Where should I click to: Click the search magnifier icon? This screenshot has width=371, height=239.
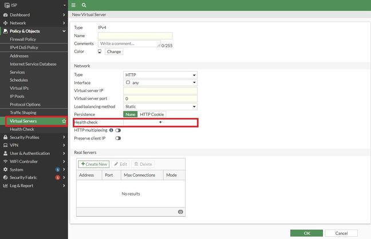(x=84, y=5)
